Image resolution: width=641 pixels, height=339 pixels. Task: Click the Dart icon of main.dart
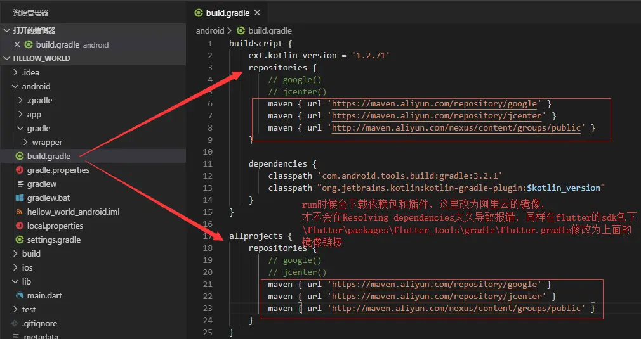(x=20, y=295)
